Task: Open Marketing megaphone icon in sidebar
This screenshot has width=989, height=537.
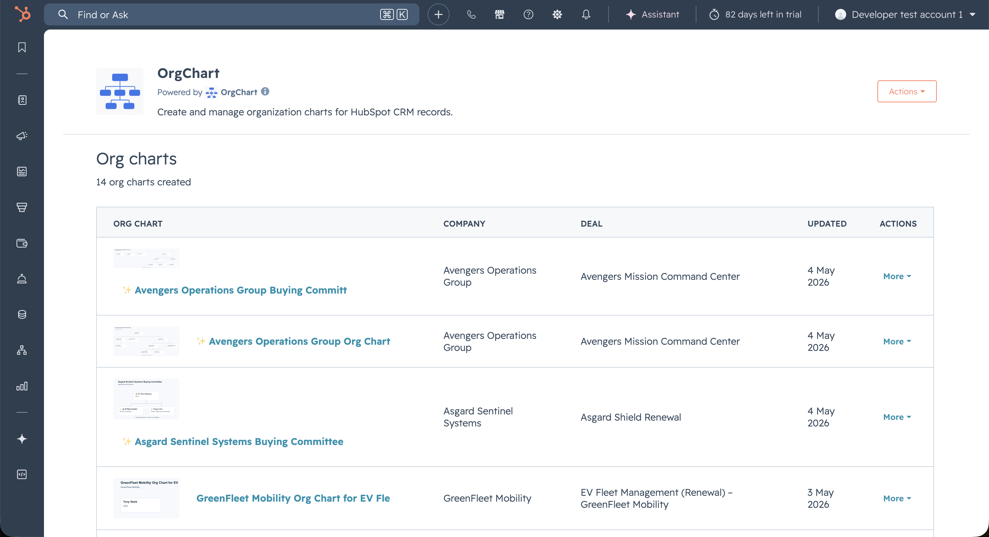Action: pyautogui.click(x=22, y=136)
